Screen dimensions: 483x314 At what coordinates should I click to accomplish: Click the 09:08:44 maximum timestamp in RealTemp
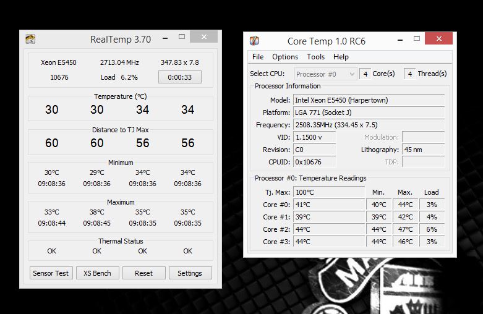click(x=52, y=223)
